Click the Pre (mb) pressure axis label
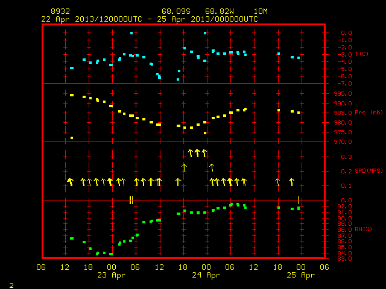The width and height of the screenshot is (386, 289). point(369,113)
